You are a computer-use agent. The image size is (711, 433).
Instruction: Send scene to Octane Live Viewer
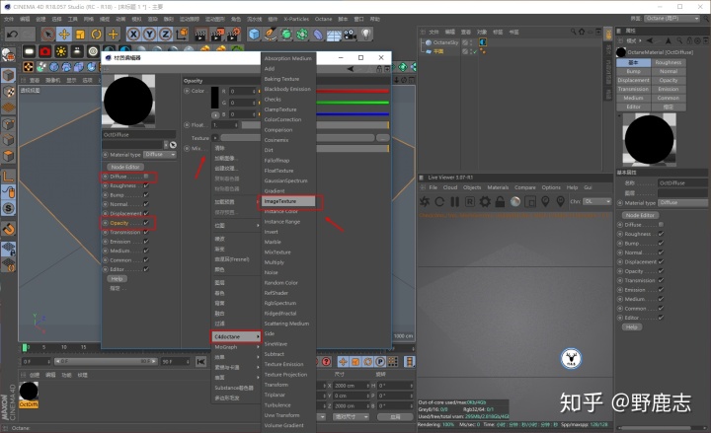(x=425, y=201)
